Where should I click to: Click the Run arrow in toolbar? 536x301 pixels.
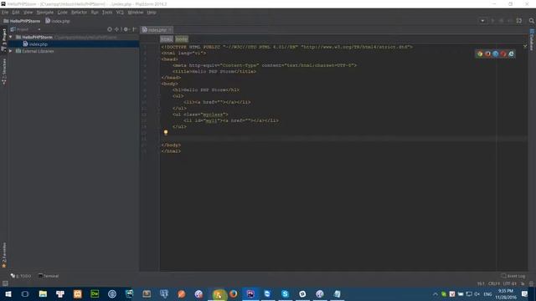click(x=492, y=21)
